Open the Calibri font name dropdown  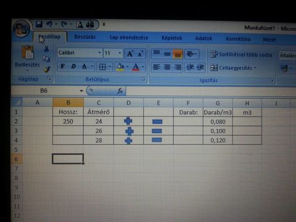(99, 53)
